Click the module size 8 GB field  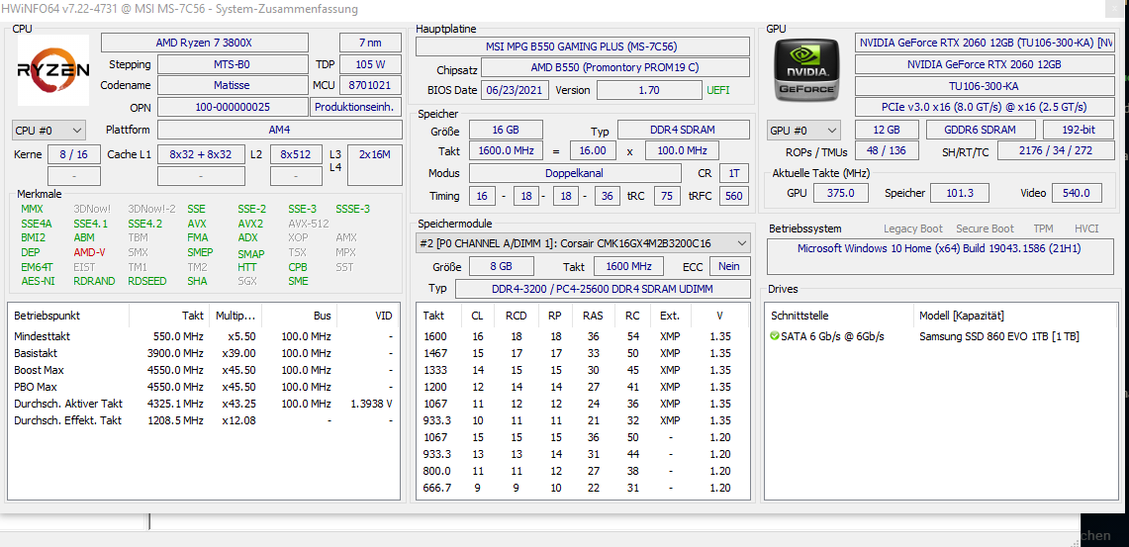click(x=501, y=266)
